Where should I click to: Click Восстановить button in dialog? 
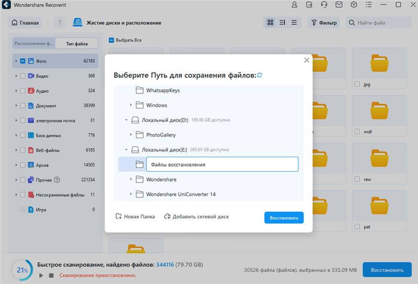(284, 218)
